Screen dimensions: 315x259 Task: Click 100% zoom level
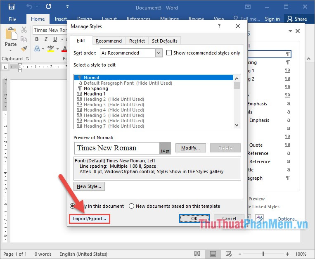tap(301, 254)
